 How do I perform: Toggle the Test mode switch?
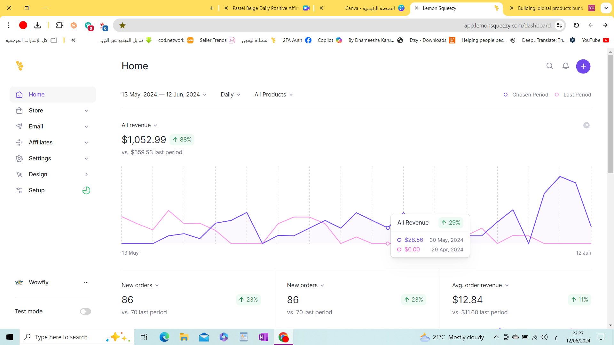click(x=85, y=311)
